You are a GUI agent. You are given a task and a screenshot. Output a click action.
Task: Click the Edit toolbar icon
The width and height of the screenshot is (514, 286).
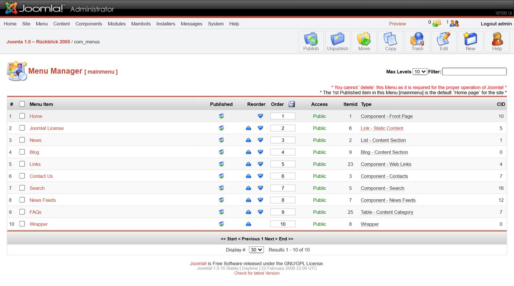tap(444, 41)
